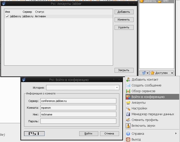
Task: Click Отмена in conference dialog
Action: (x=109, y=133)
